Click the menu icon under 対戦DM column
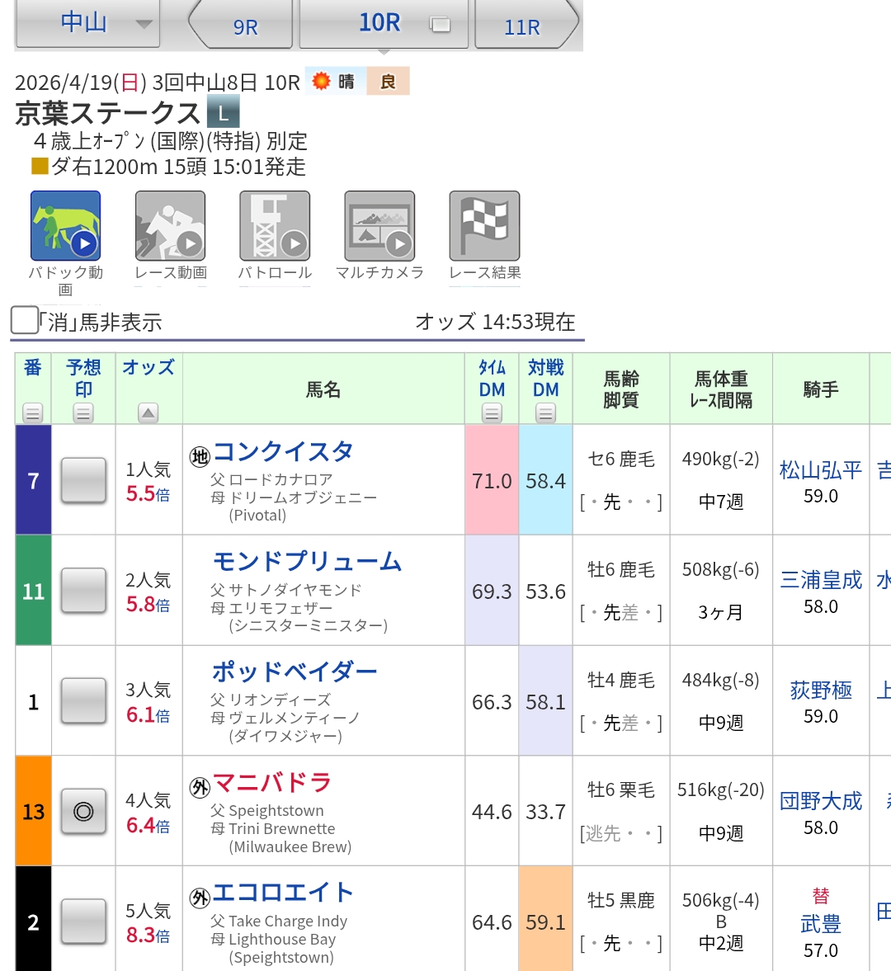The image size is (891, 971). click(545, 413)
